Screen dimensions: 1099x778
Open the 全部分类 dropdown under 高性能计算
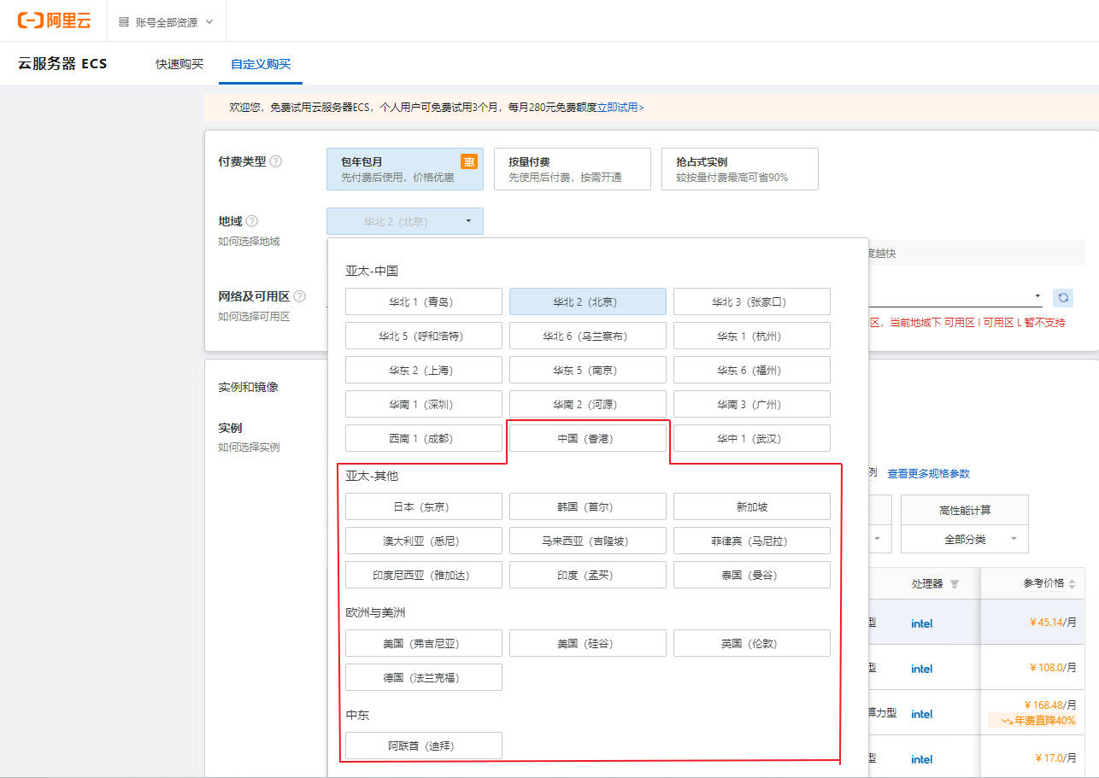click(965, 540)
